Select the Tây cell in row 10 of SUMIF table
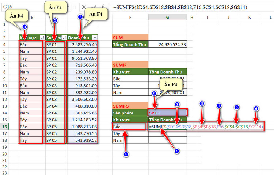Viewport: 274px width, 175px height. coord(130,85)
